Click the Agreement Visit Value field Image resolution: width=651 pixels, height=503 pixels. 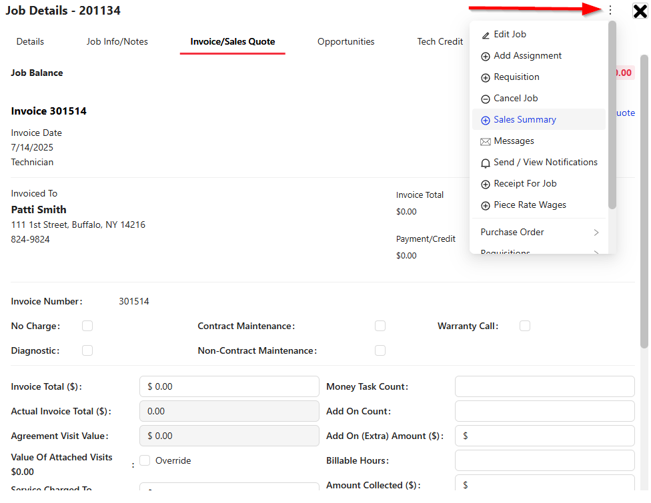[229, 436]
